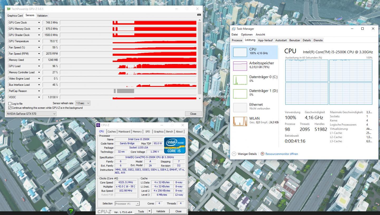380x215 pixels.
Task: Open the Caches tab in CPU-Z
Action: point(112,131)
